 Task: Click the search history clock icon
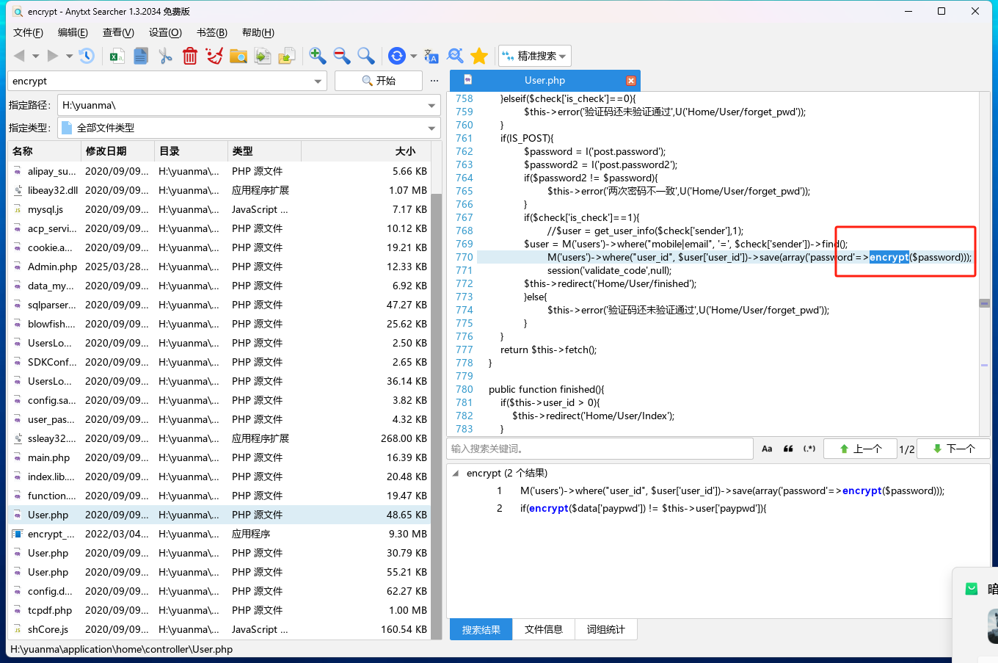(x=87, y=56)
